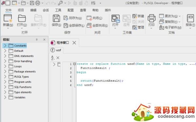This screenshot has height=122, width=196.
Task: Click the Close (关闭) button in ribbon
Action: [94, 18]
